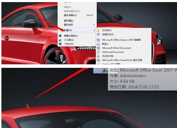Open 图形属性... from context menu

(77, 21)
